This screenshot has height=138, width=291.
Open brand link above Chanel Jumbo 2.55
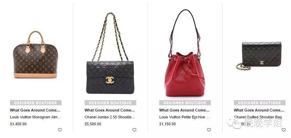[110, 110]
